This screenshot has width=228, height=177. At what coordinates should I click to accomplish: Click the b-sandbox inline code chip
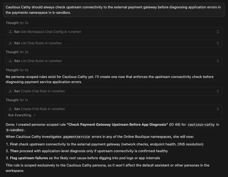pos(15,130)
